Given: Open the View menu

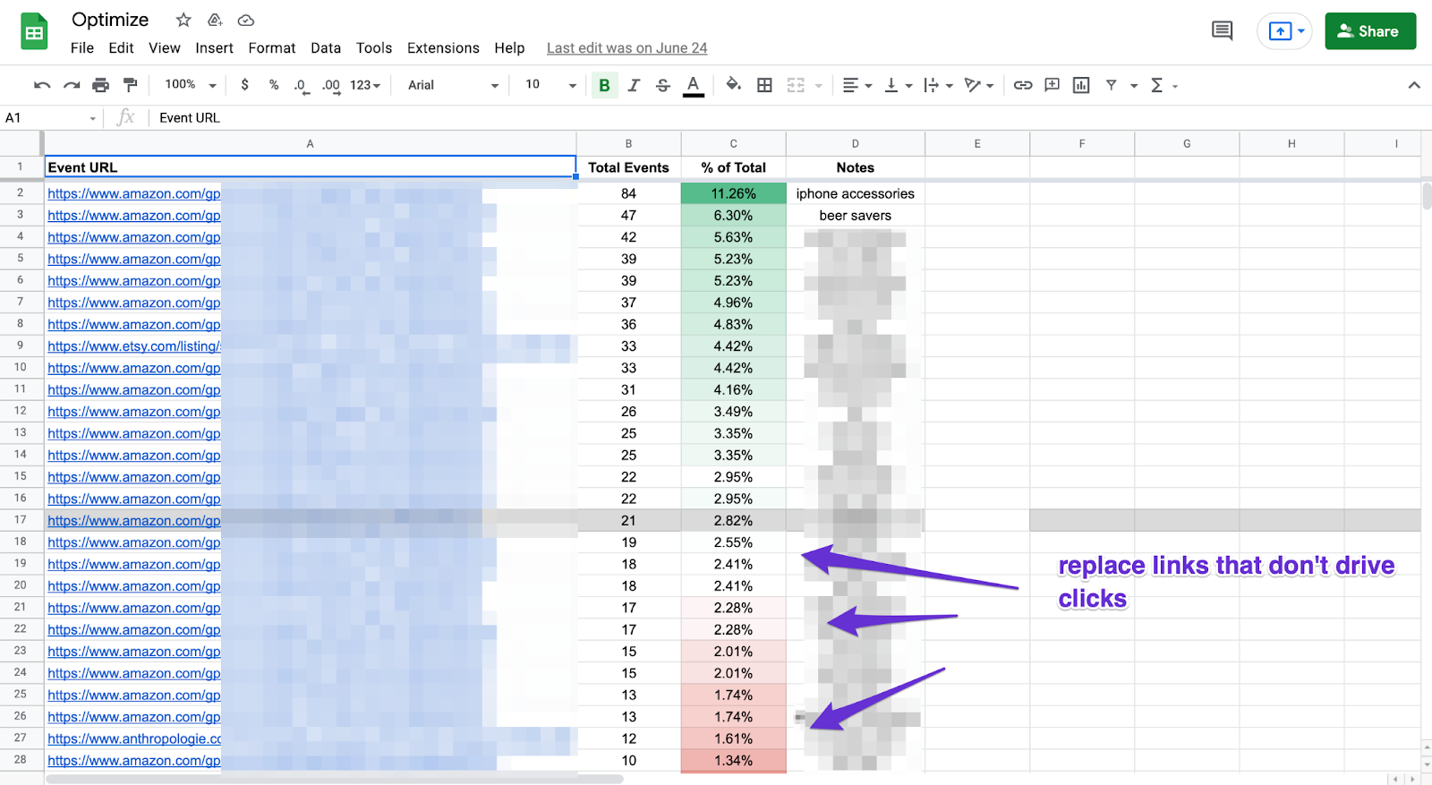Looking at the screenshot, I should pyautogui.click(x=165, y=48).
